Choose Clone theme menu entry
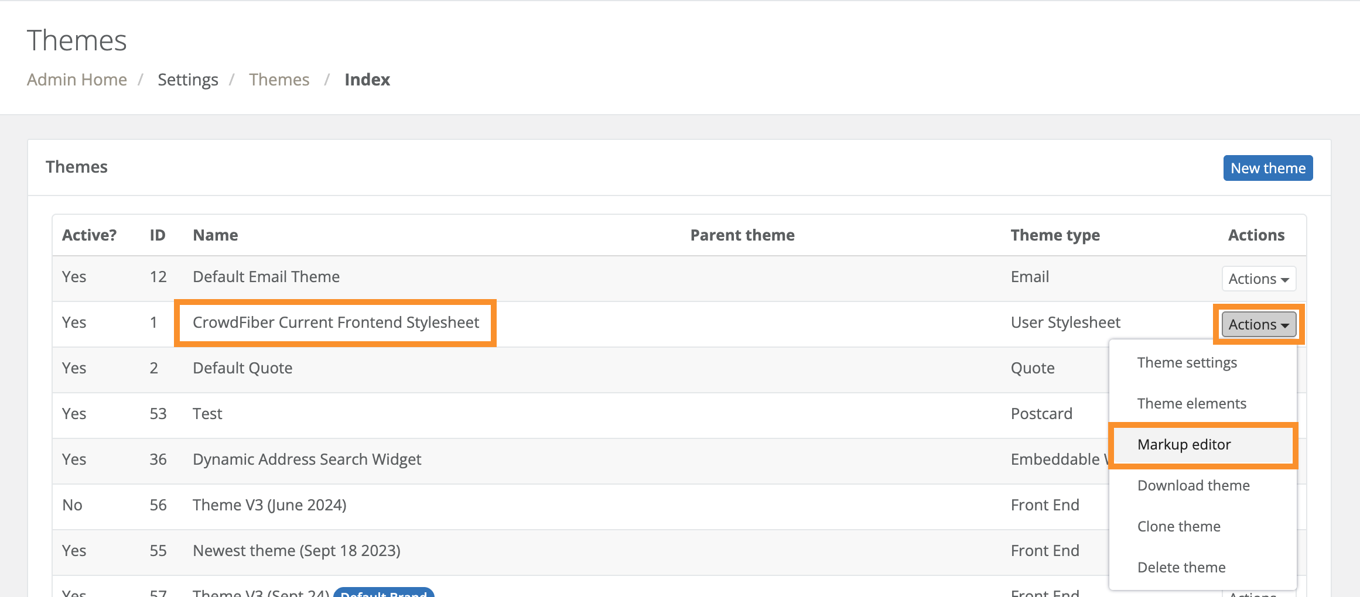Viewport: 1360px width, 597px height. 1178,527
